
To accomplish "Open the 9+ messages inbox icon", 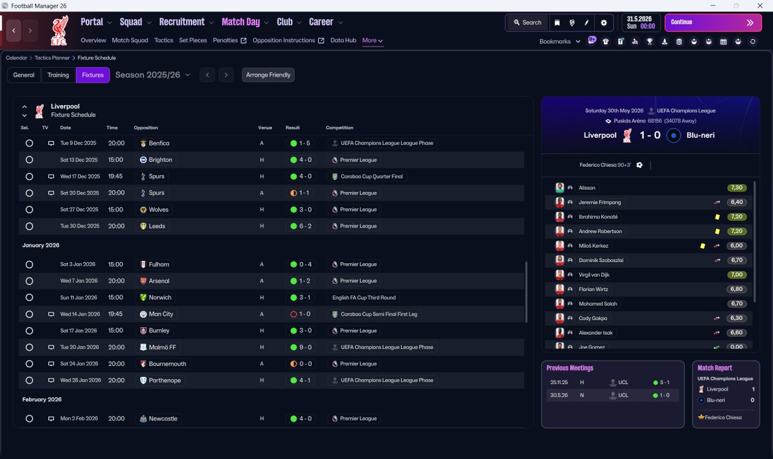I will coord(591,40).
